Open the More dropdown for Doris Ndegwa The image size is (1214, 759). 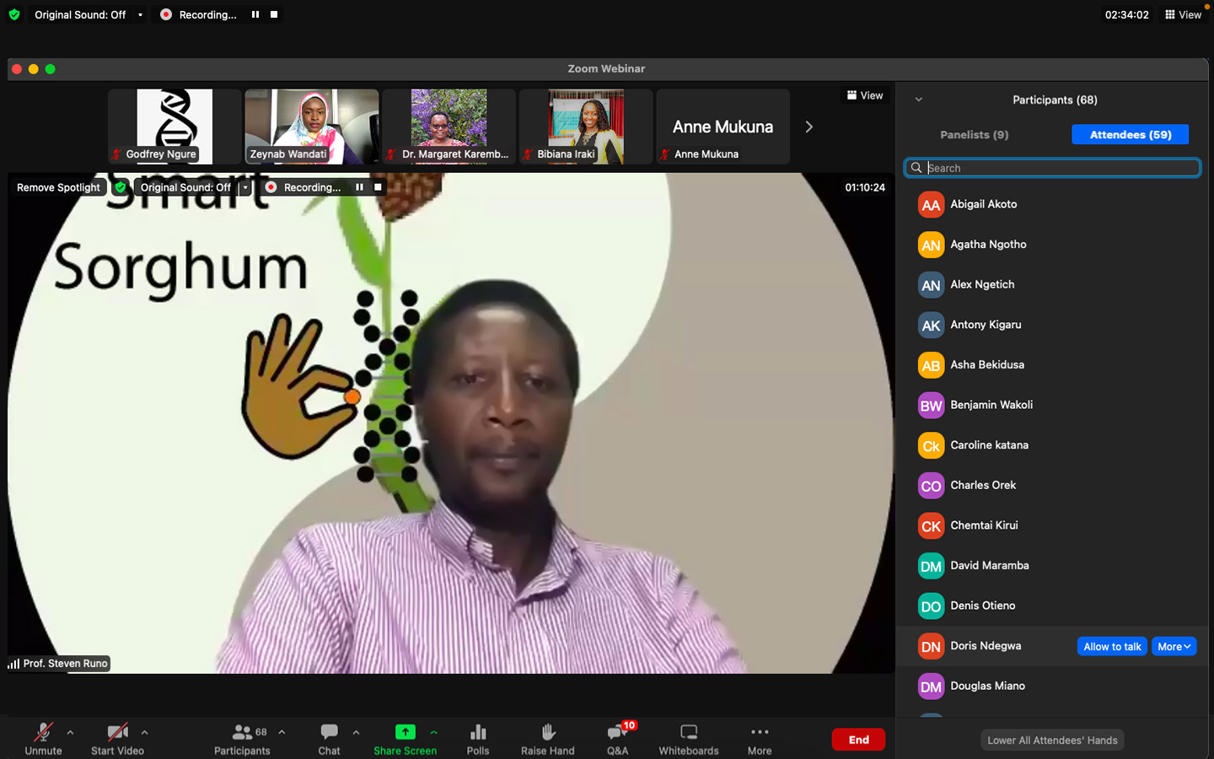tap(1174, 647)
